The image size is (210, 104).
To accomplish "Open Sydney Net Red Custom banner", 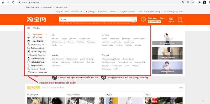I will point(167,53).
